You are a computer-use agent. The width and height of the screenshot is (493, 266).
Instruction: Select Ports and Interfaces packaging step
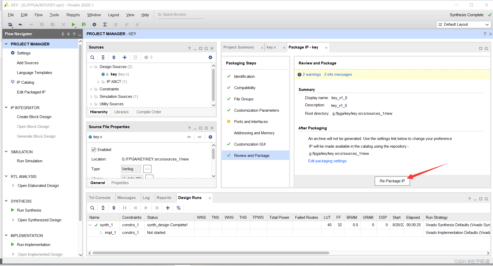tap(251, 122)
